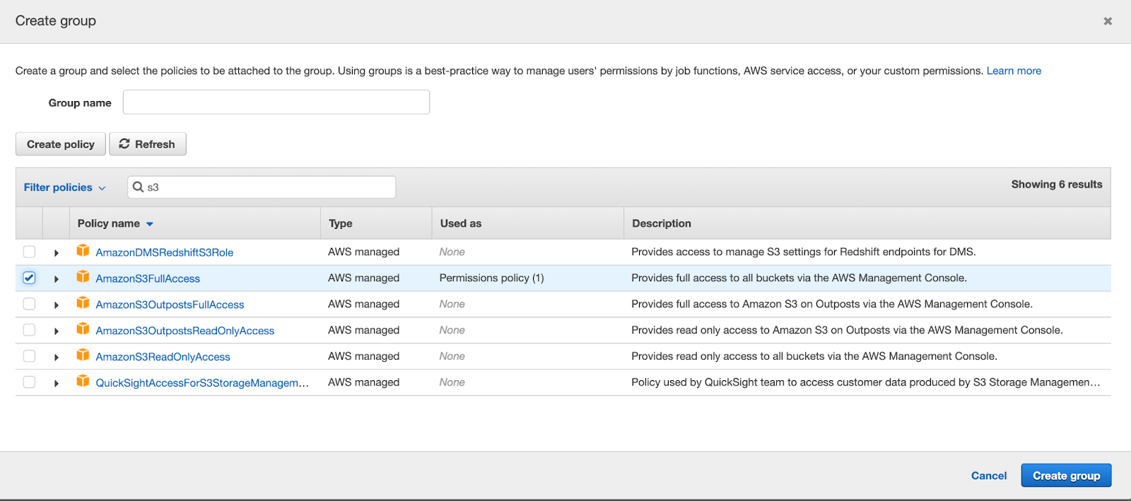Viewport: 1131px width, 501px height.
Task: Check the AmazonS3ReadOnlyAccess checkbox
Action: pos(29,356)
